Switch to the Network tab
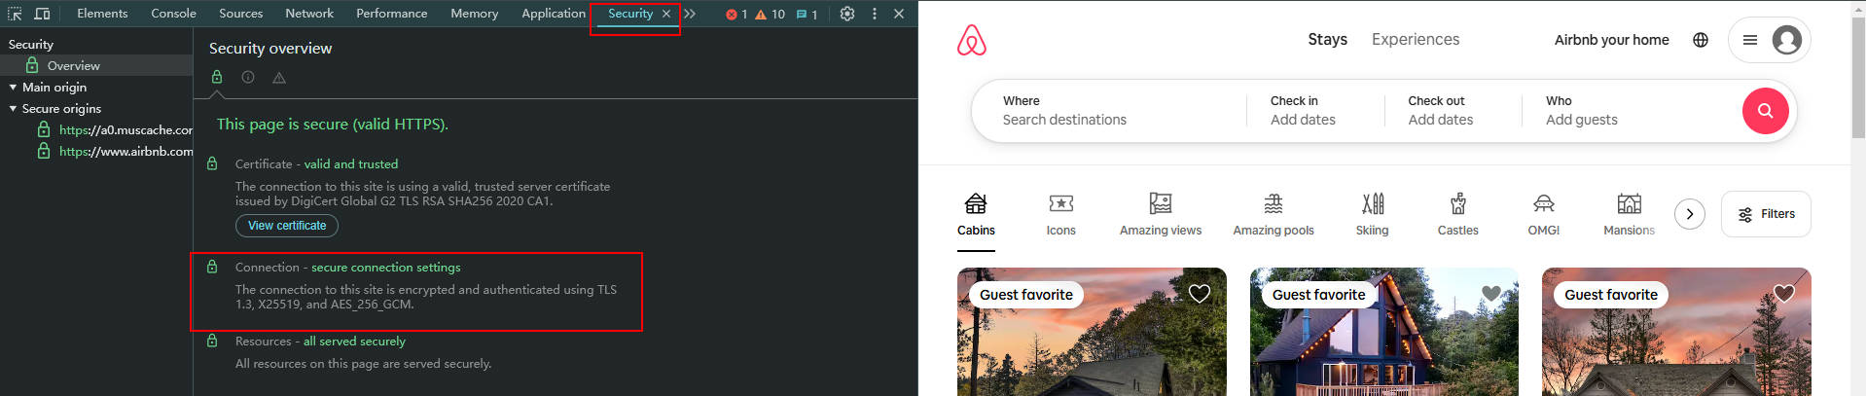The height and width of the screenshot is (396, 1866). pyautogui.click(x=309, y=14)
